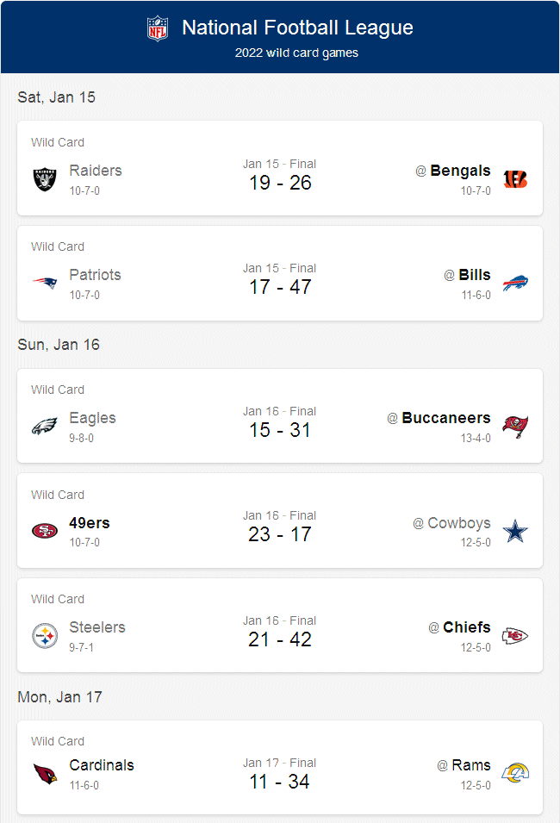Select the Patriots vs Bills score
The image size is (560, 823).
click(x=280, y=286)
